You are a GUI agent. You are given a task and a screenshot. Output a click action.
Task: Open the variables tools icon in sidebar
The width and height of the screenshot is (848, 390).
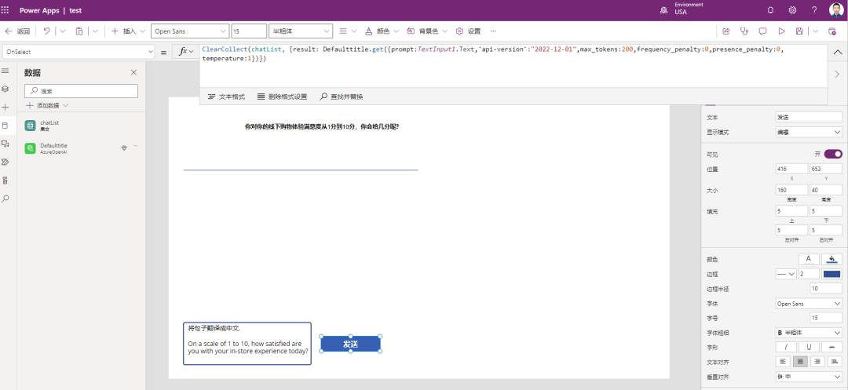point(5,180)
